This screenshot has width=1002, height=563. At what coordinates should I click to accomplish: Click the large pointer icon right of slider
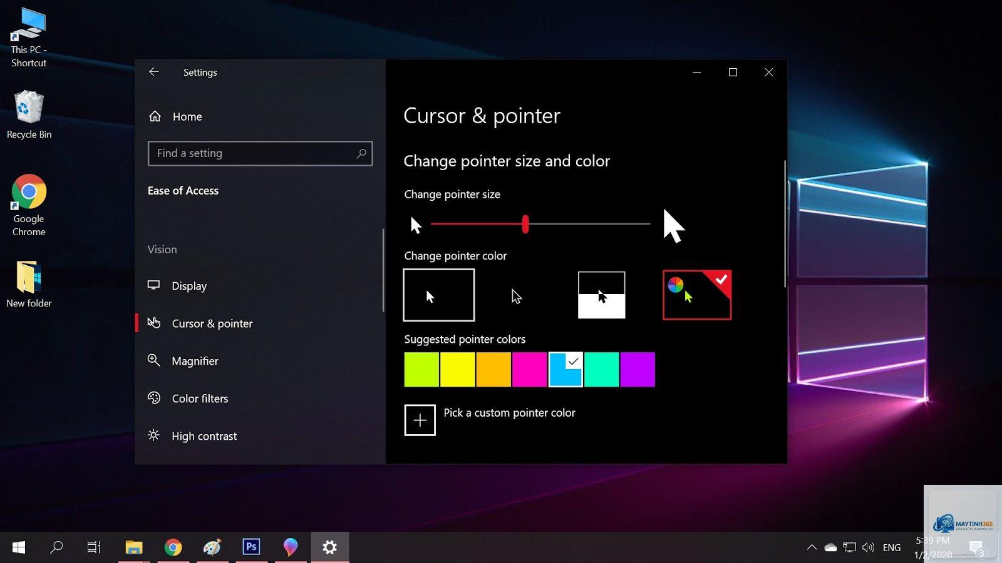(674, 226)
